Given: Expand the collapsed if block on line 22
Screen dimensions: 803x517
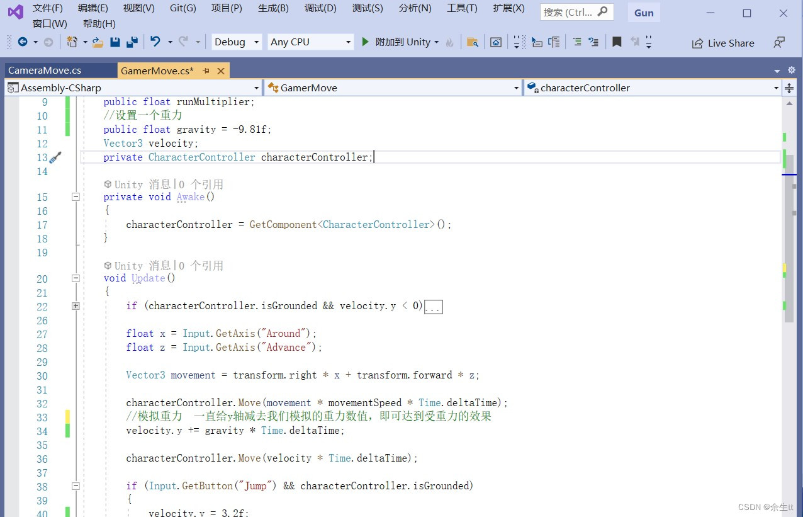Looking at the screenshot, I should 76,306.
